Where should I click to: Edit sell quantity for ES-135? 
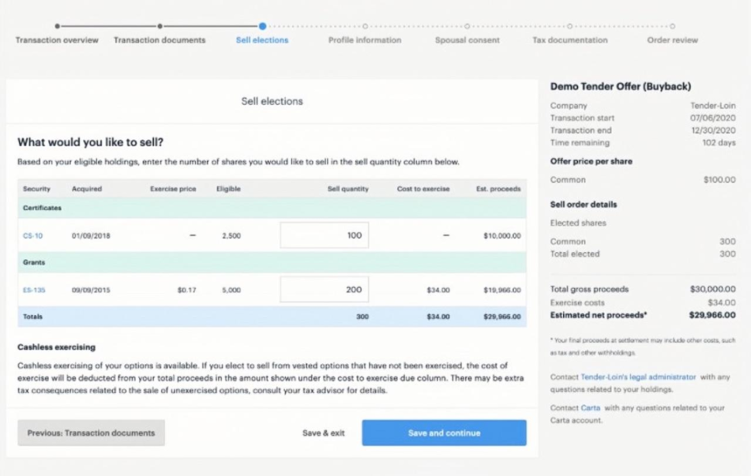pos(325,290)
